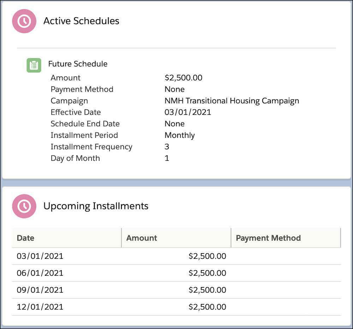The image size is (353, 329).
Task: Click the Upcoming Installments clock icon
Action: [24, 206]
